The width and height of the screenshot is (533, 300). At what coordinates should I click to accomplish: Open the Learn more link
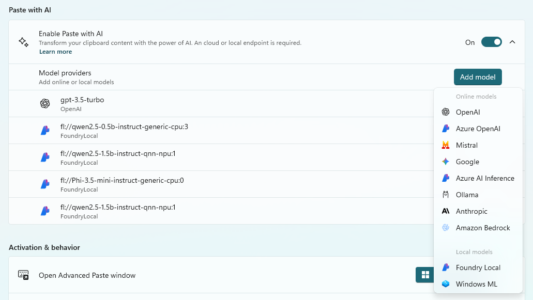point(55,52)
